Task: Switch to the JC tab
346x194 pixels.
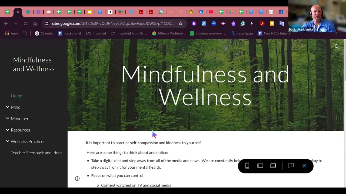Action: click(x=201, y=12)
